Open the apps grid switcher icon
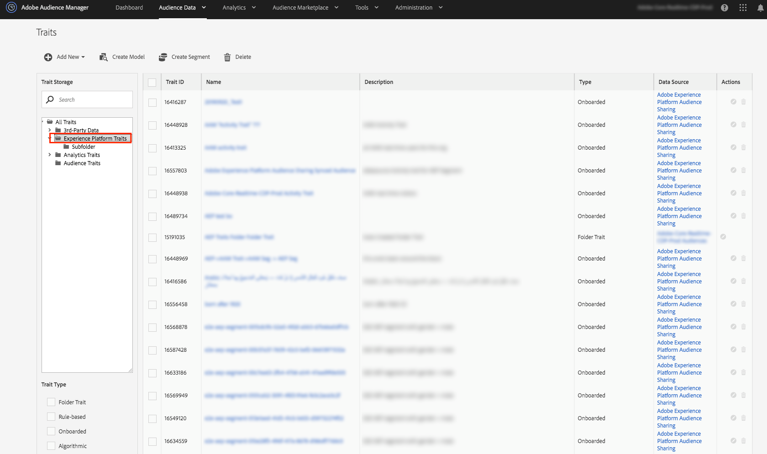767x454 pixels. (743, 8)
